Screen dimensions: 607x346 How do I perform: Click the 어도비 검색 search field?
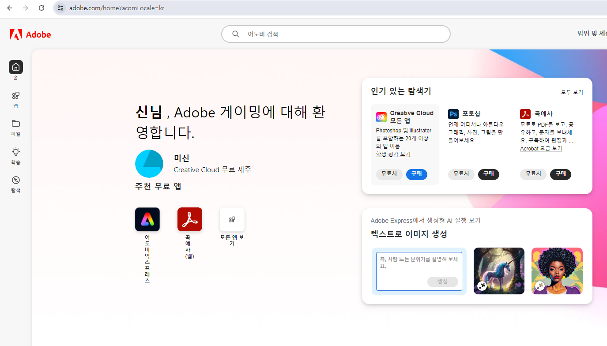336,34
